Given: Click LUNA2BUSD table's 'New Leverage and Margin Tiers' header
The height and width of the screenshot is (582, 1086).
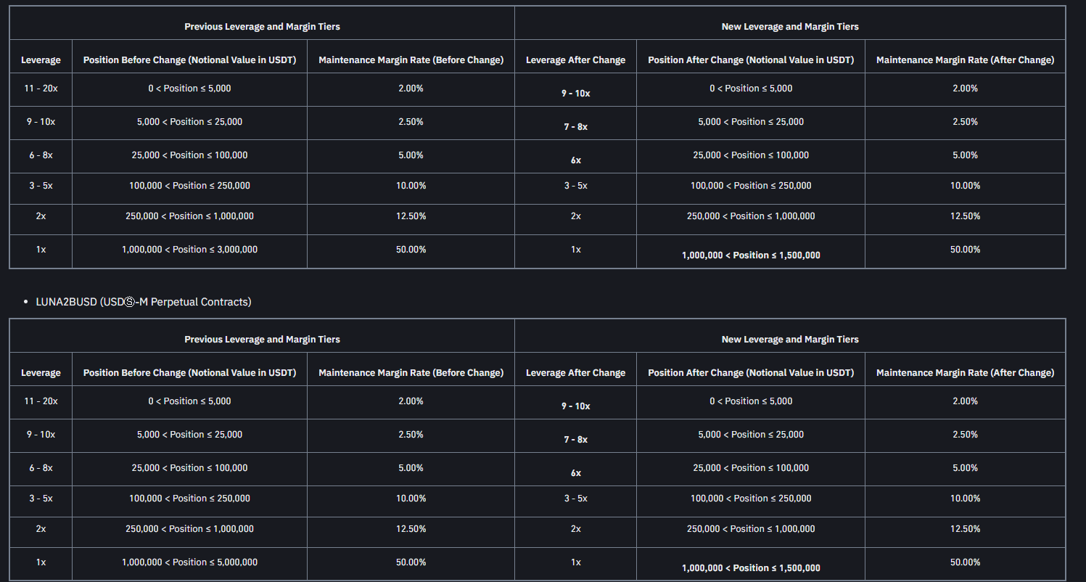Looking at the screenshot, I should pos(790,340).
